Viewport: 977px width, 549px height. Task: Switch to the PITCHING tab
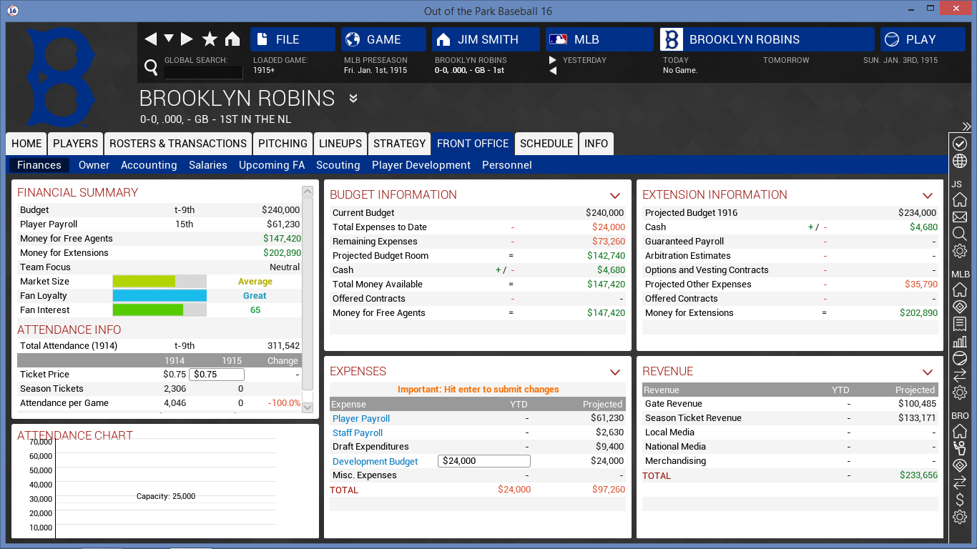(283, 144)
